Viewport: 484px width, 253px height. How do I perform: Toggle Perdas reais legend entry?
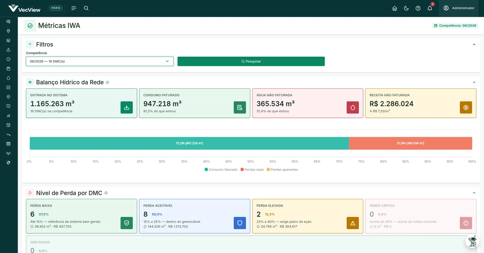click(x=252, y=169)
